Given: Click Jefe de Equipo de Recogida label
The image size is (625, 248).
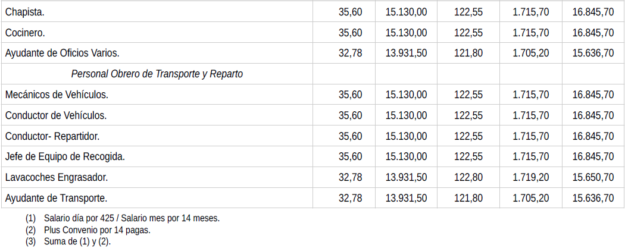Looking at the screenshot, I should pyautogui.click(x=65, y=157).
